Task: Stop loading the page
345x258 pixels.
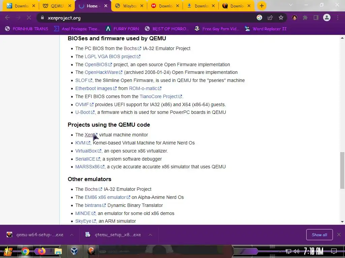Action: point(29,17)
